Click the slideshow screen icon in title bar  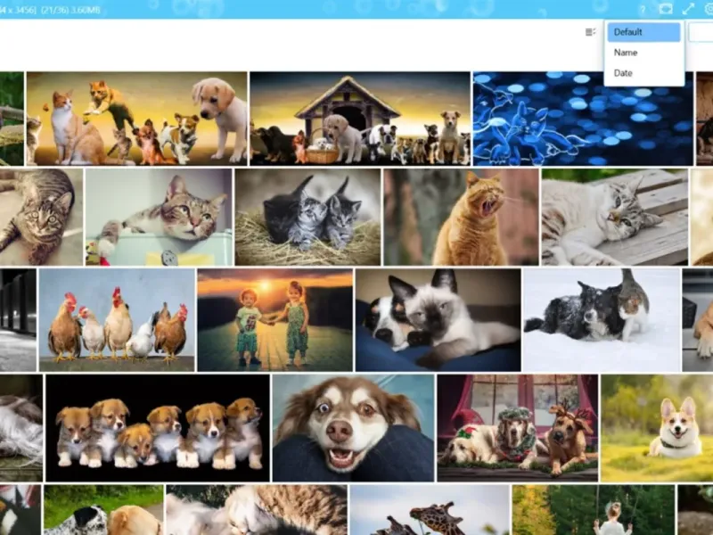coord(666,9)
